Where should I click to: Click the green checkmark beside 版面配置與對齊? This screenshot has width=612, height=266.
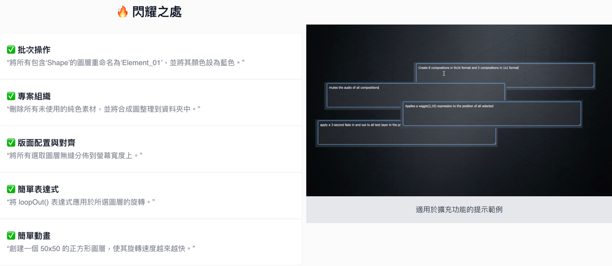11,142
